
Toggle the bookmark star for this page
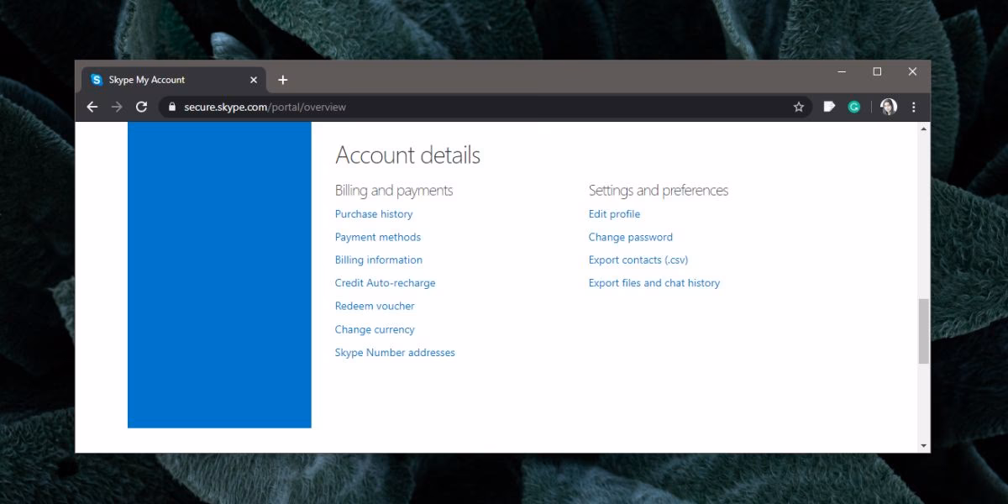click(798, 107)
